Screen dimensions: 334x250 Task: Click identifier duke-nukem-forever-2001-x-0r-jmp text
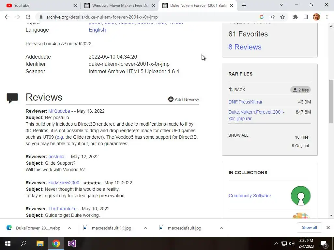tap(129, 64)
